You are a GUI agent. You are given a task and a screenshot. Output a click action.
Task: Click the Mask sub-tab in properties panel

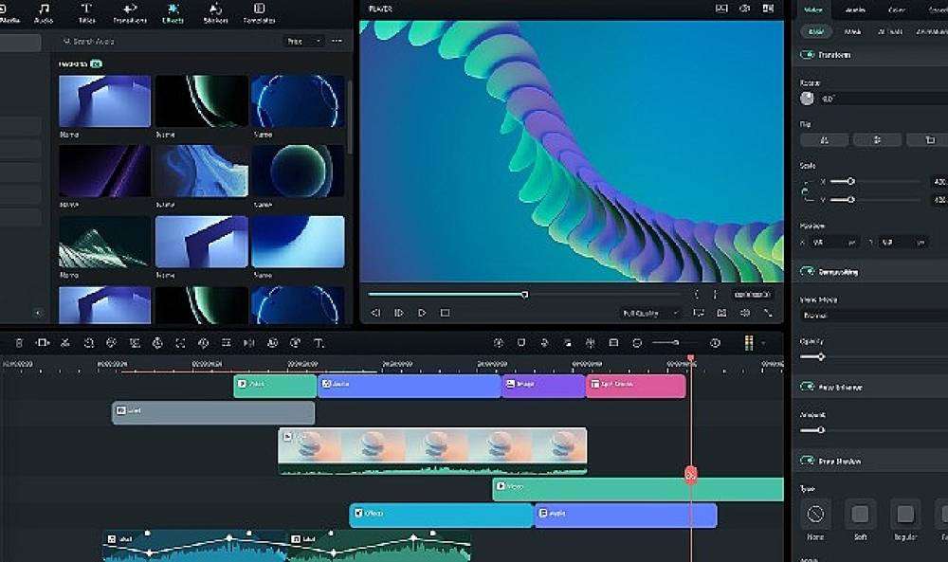[852, 31]
